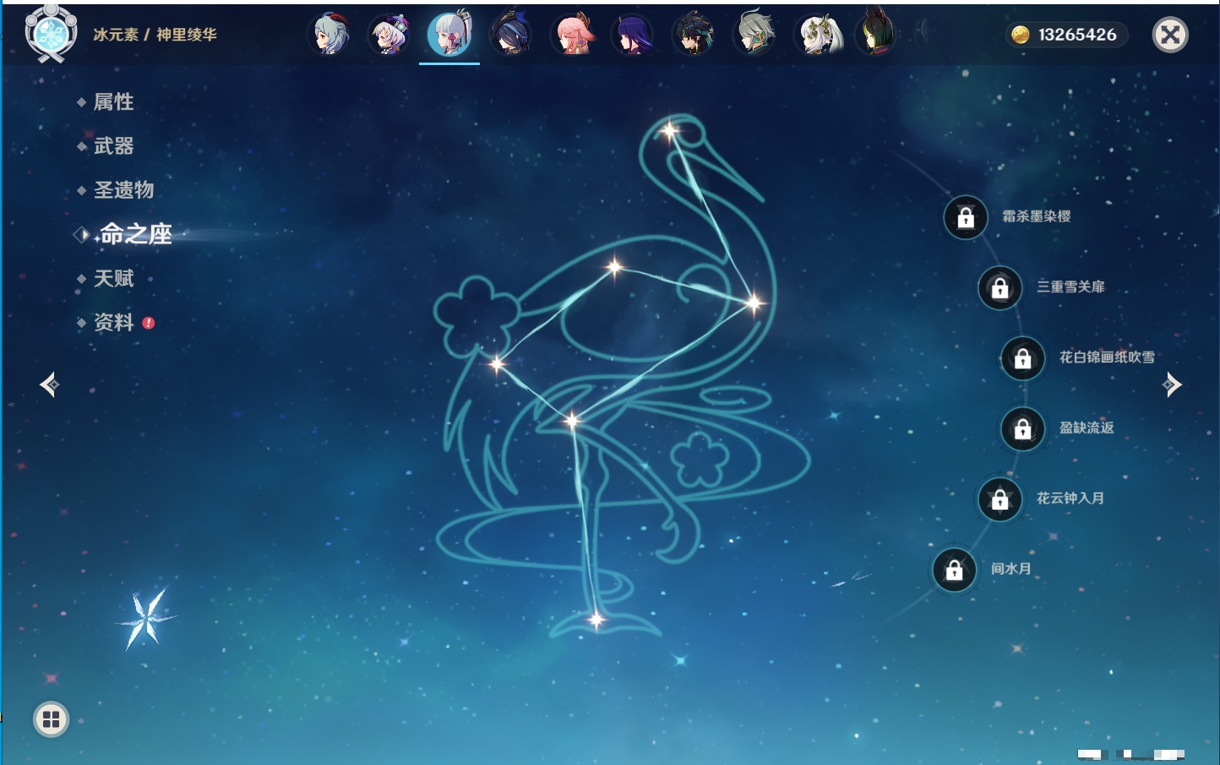The height and width of the screenshot is (765, 1220).
Task: Click the lock icon beside 花白锦画纸吹雪
Action: [1022, 358]
